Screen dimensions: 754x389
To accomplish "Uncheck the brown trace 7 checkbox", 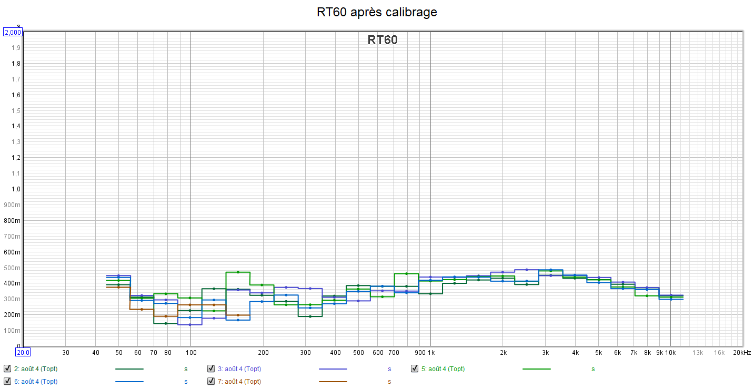I will point(211,381).
